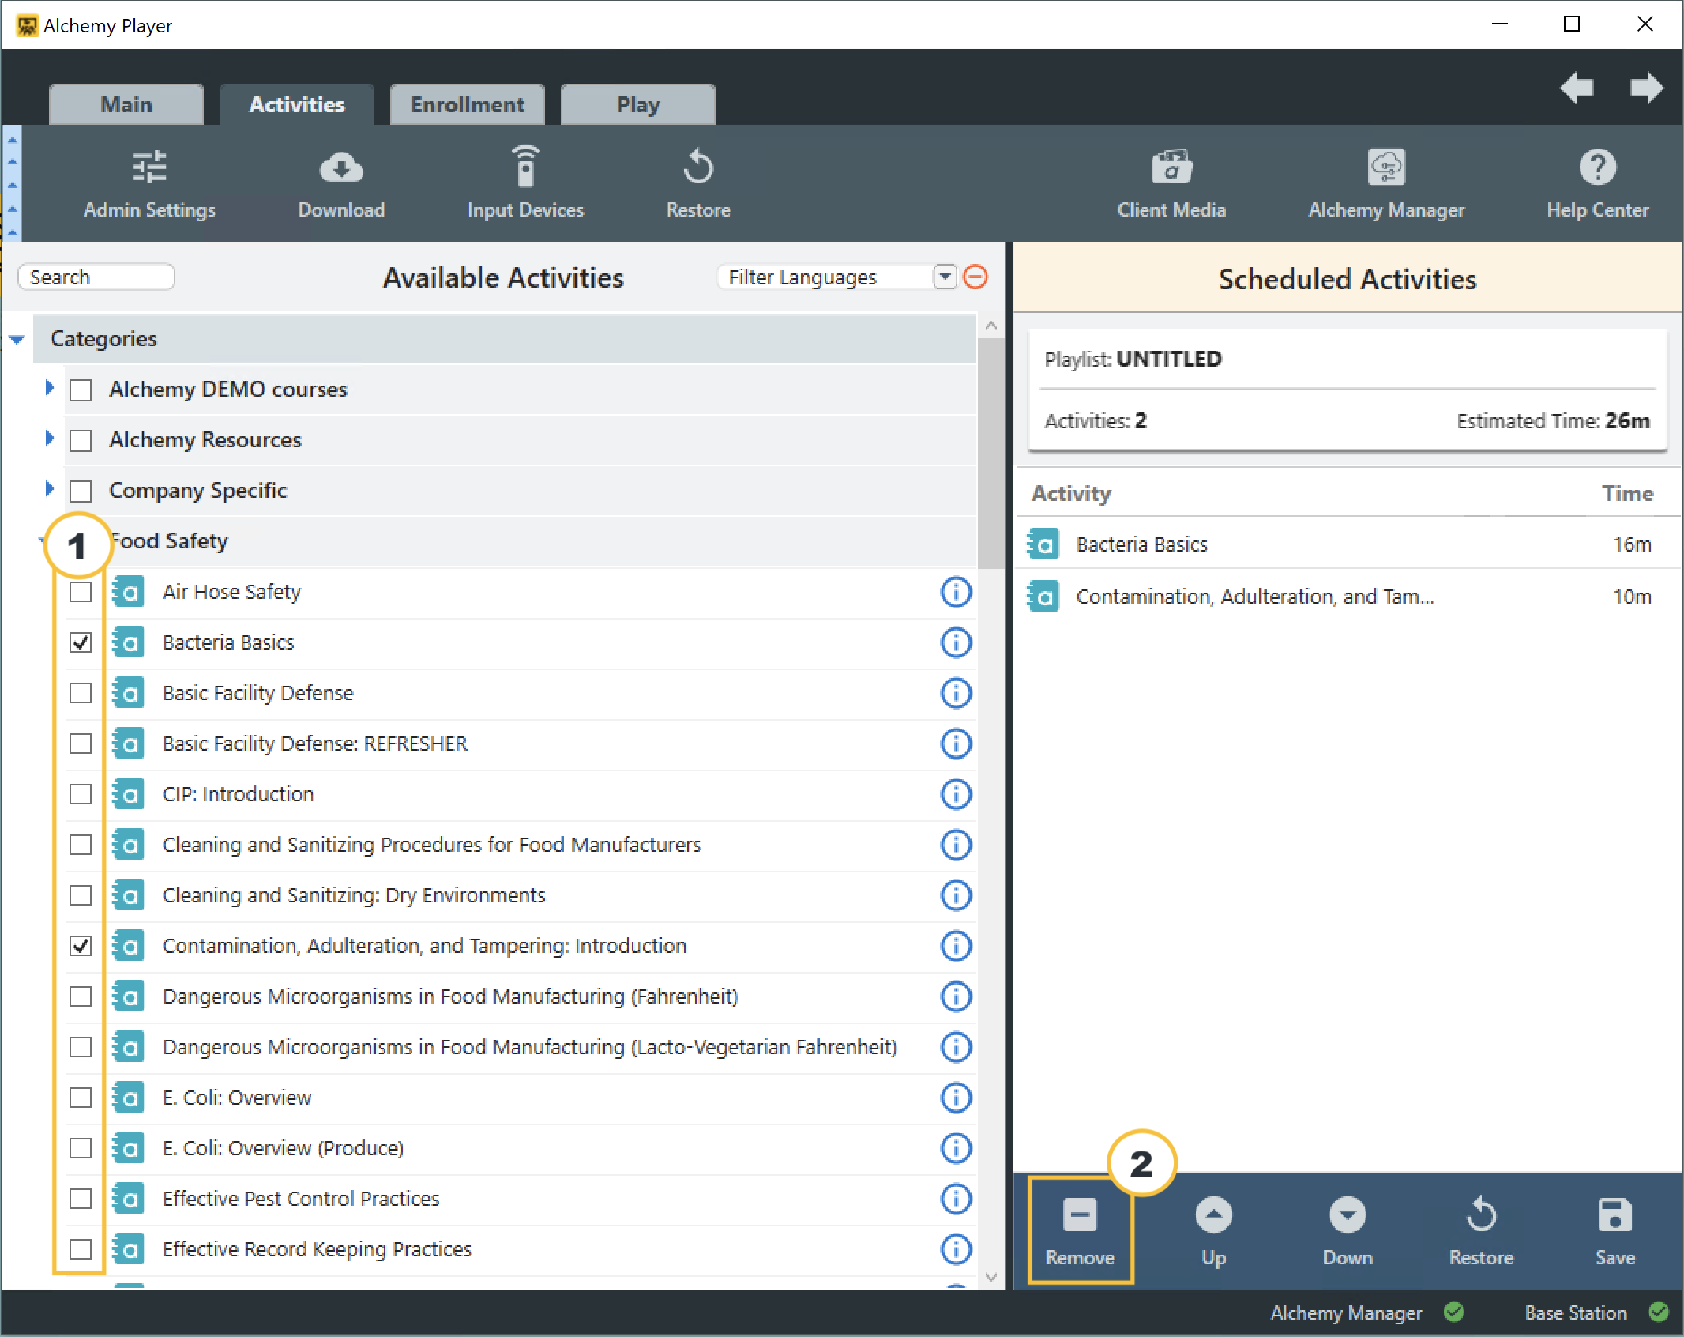Click the Download cloud icon

click(x=341, y=168)
